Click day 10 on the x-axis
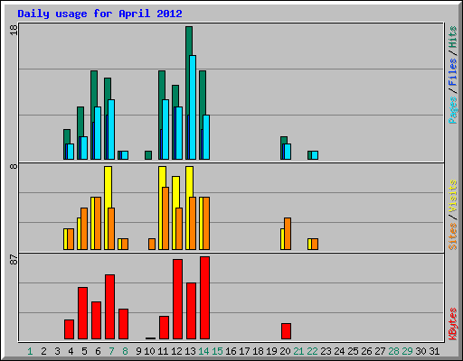Screen dimensions: 463x361 149,351
